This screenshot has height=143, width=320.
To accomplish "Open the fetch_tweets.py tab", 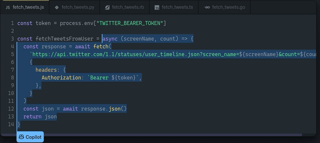I will pyautogui.click(x=75, y=8).
